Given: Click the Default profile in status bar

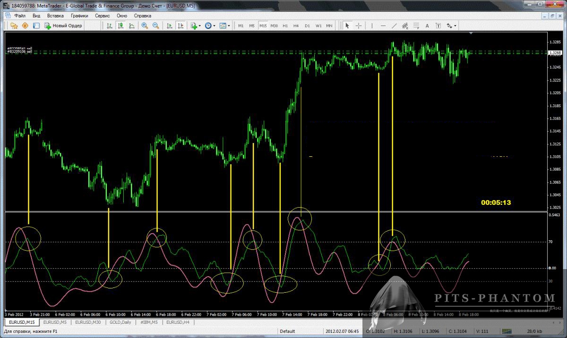Looking at the screenshot, I should coord(287,331).
